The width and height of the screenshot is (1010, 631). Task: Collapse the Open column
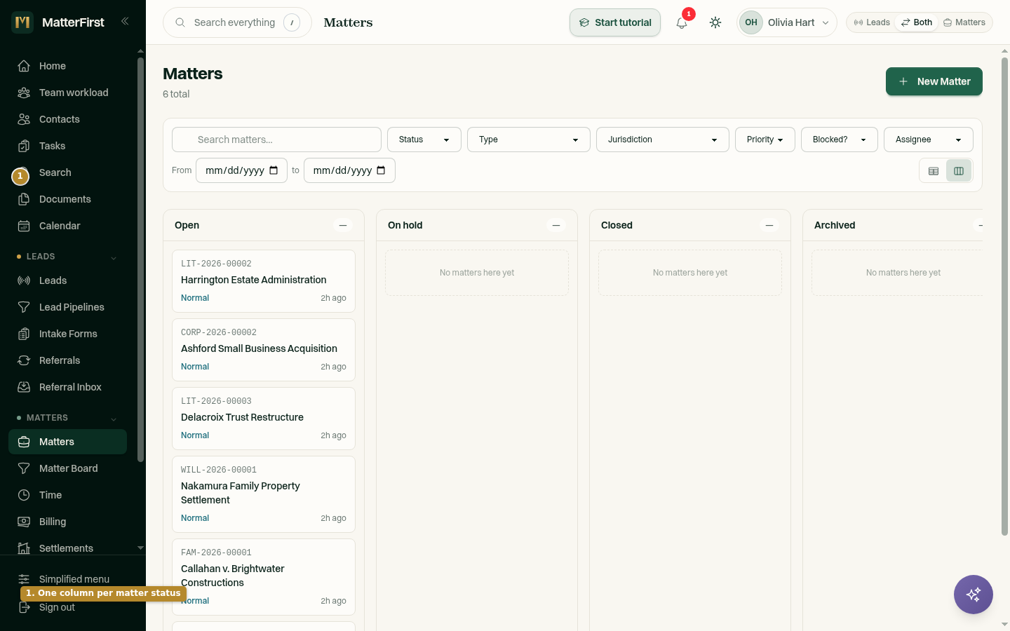click(343, 225)
